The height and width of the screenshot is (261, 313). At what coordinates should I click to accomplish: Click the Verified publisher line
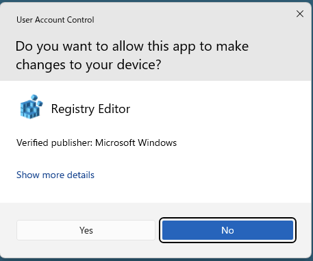point(97,143)
